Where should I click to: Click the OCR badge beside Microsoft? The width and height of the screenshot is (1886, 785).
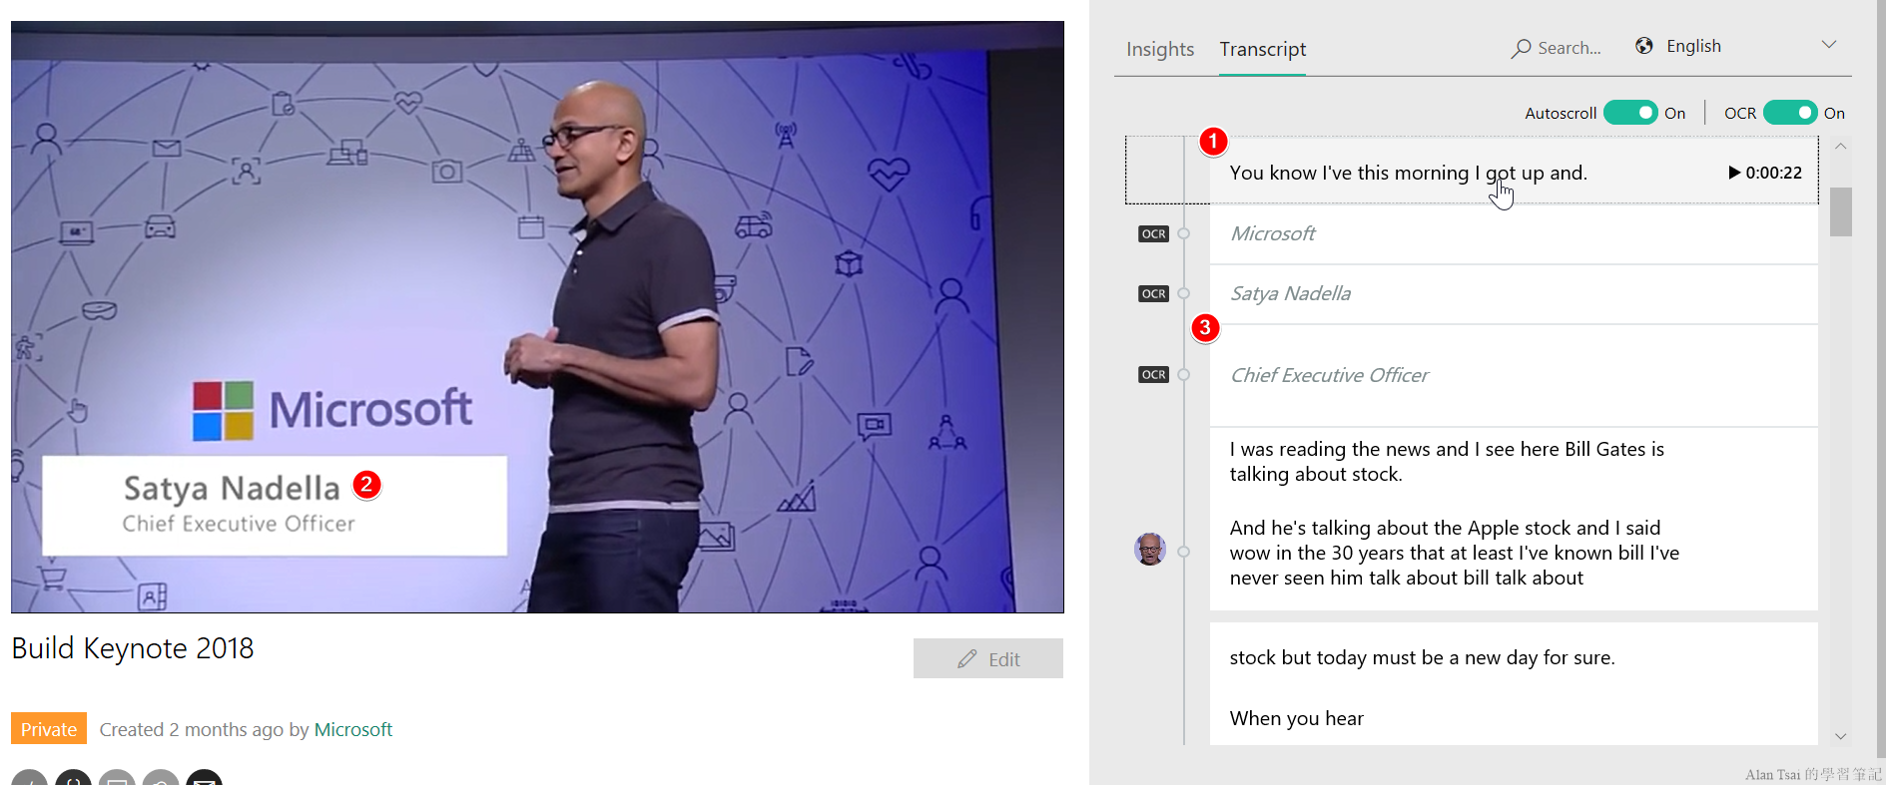(x=1153, y=233)
